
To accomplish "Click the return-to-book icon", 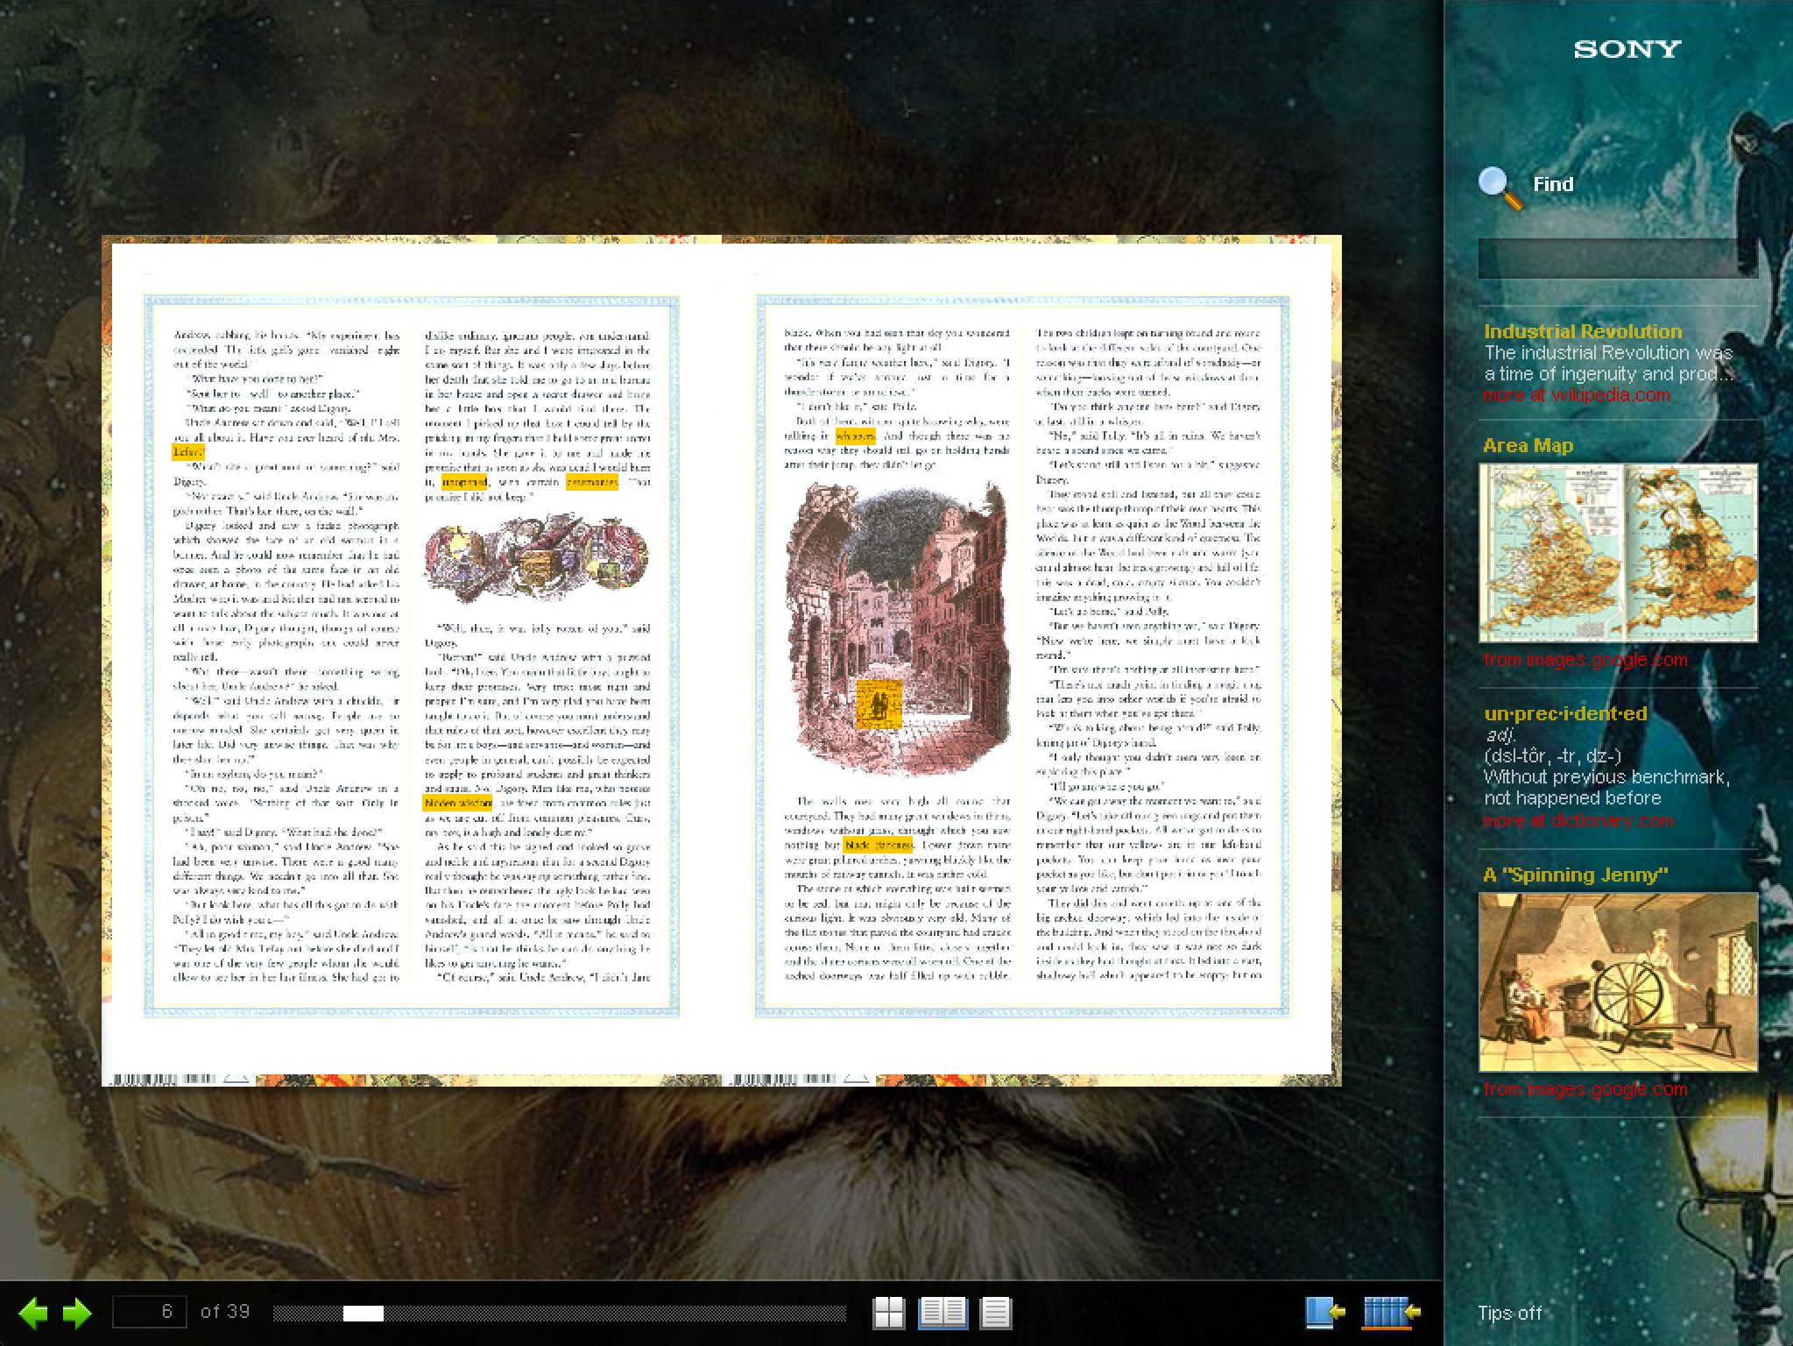I will [1324, 1312].
